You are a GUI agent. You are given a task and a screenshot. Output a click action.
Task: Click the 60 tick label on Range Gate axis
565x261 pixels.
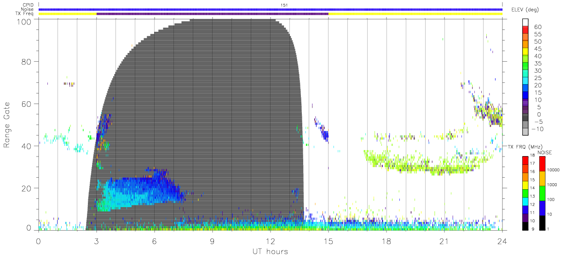coord(27,104)
